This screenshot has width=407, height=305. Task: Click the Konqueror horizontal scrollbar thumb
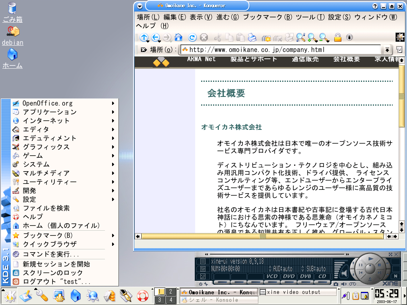point(262,236)
